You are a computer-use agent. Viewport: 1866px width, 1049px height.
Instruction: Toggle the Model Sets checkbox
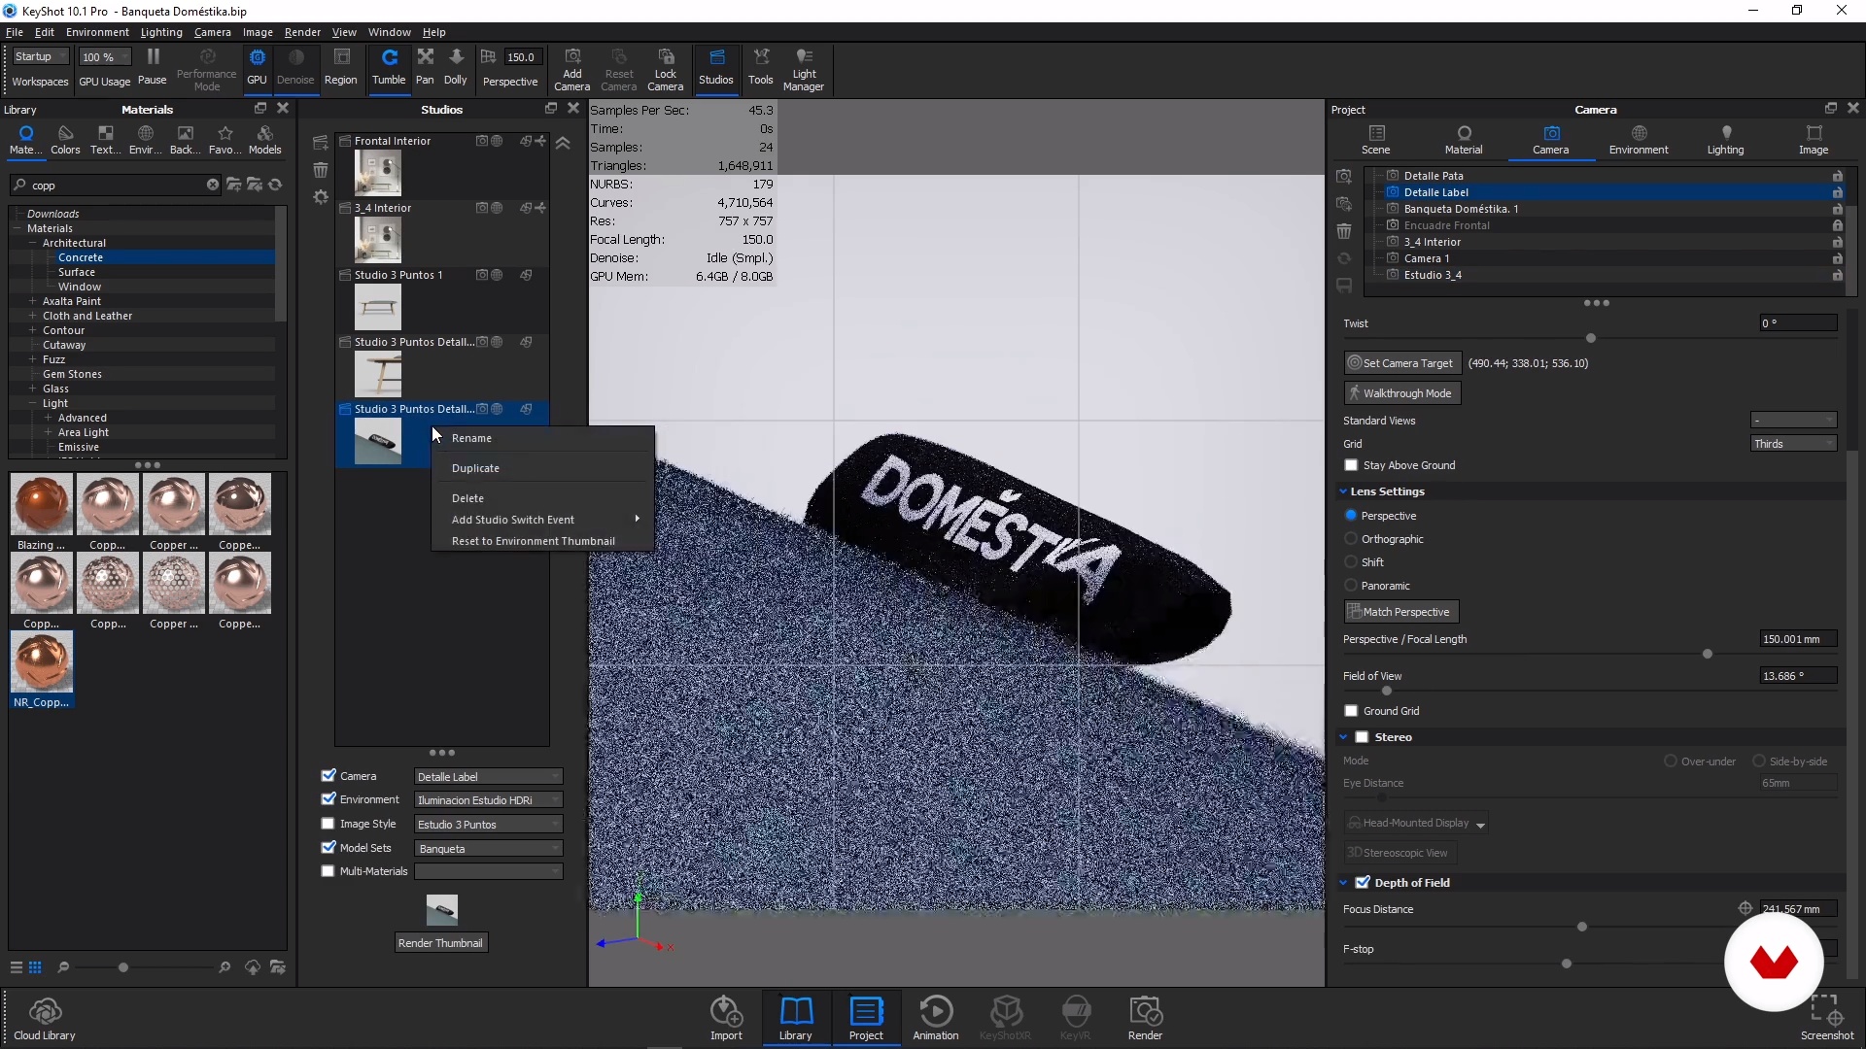pos(328,847)
